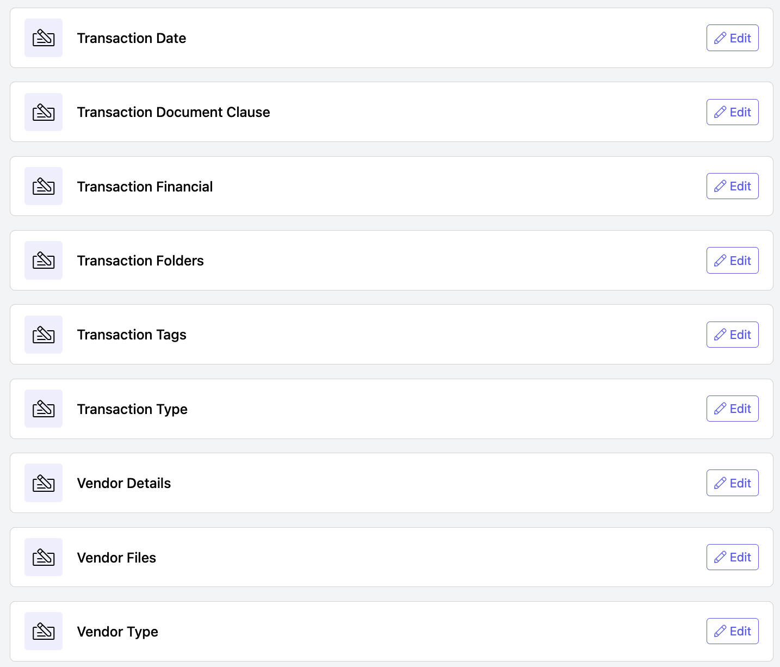Open Edit for Vendor Type
The image size is (780, 667).
click(x=732, y=631)
